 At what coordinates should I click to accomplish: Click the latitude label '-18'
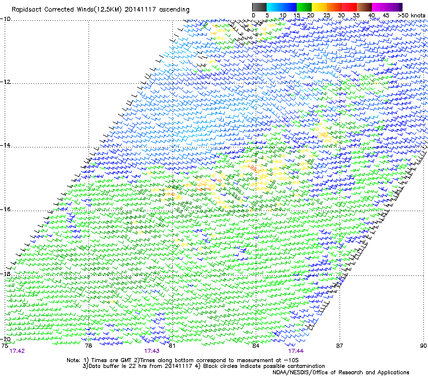click(5, 274)
